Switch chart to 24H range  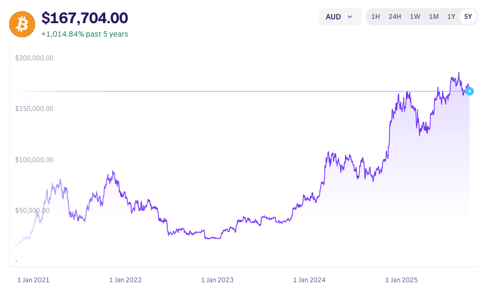(x=395, y=17)
